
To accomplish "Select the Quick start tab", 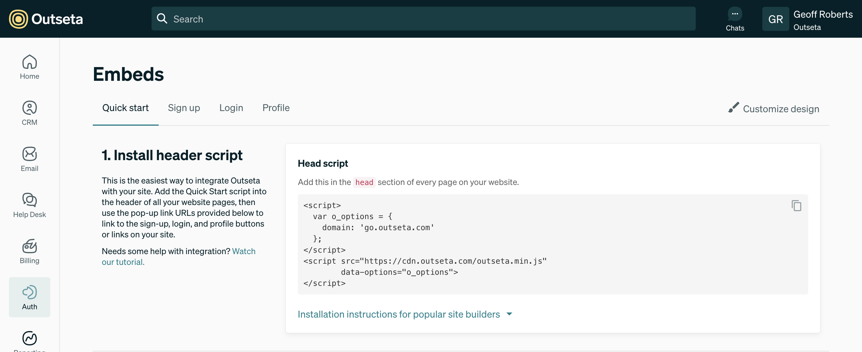I will [x=125, y=108].
